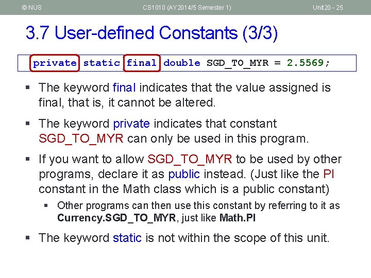Viewport: 371px width, 278px height.
Task: Click the 'static' keyword in the code box
Action: 102,63
